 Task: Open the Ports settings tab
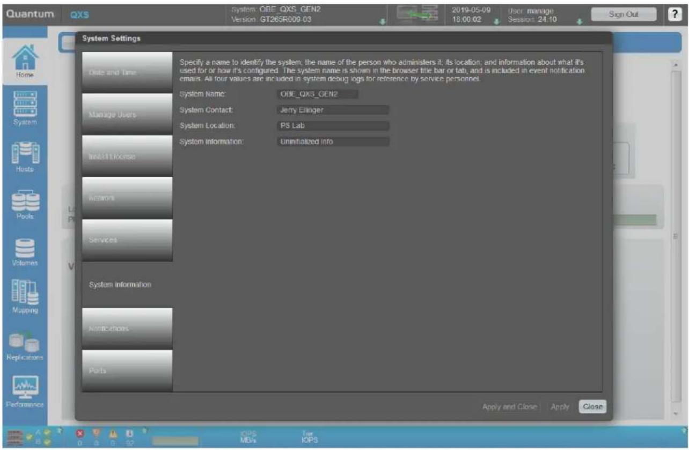(127, 371)
